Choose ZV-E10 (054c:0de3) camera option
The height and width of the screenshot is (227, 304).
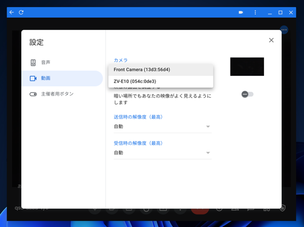click(161, 81)
